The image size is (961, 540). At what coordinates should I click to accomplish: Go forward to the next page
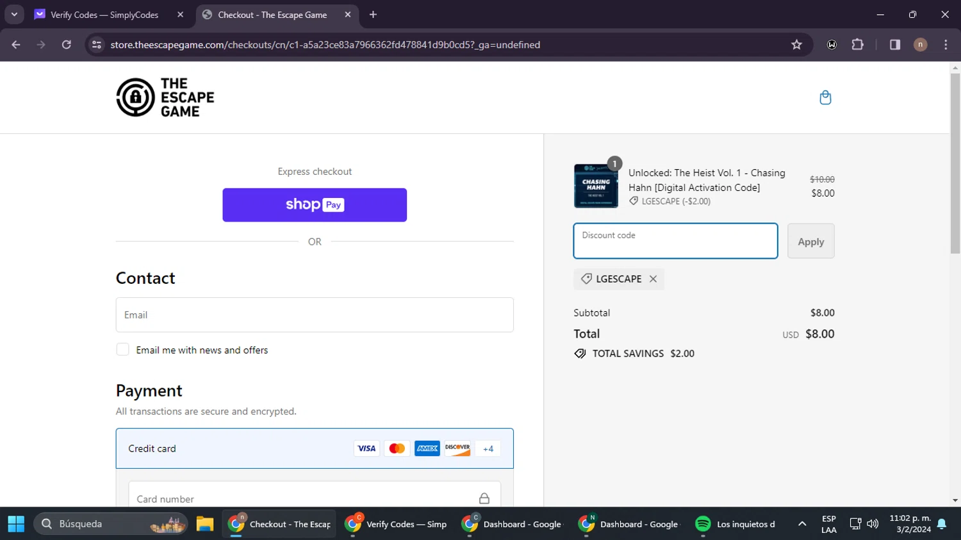click(41, 45)
